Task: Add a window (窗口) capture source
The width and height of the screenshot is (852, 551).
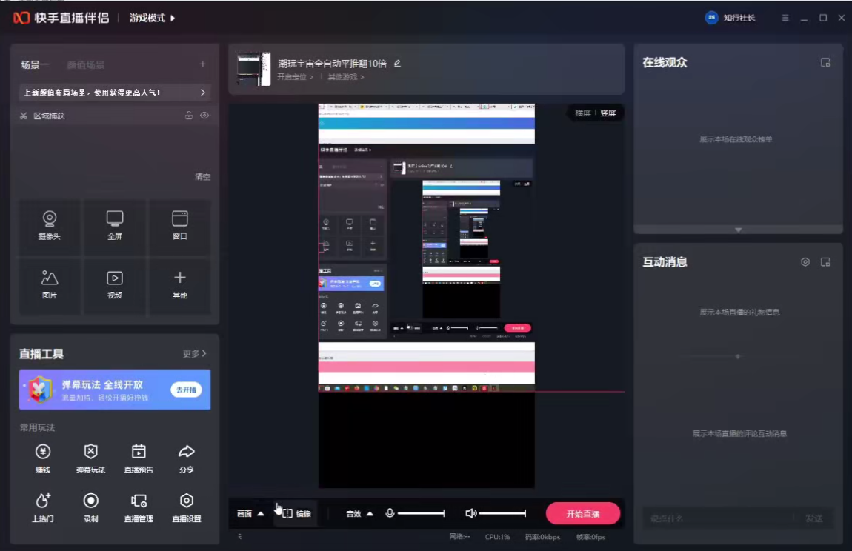Action: (179, 225)
